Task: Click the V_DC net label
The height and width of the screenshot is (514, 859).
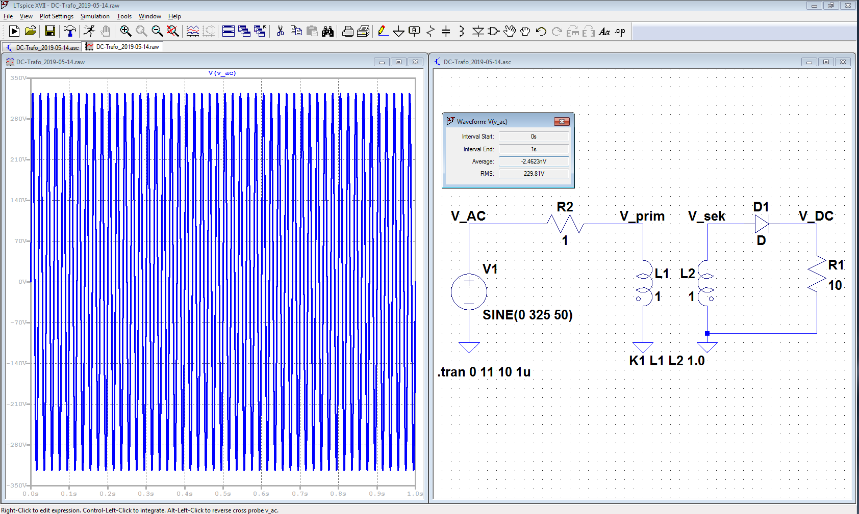Action: [816, 216]
